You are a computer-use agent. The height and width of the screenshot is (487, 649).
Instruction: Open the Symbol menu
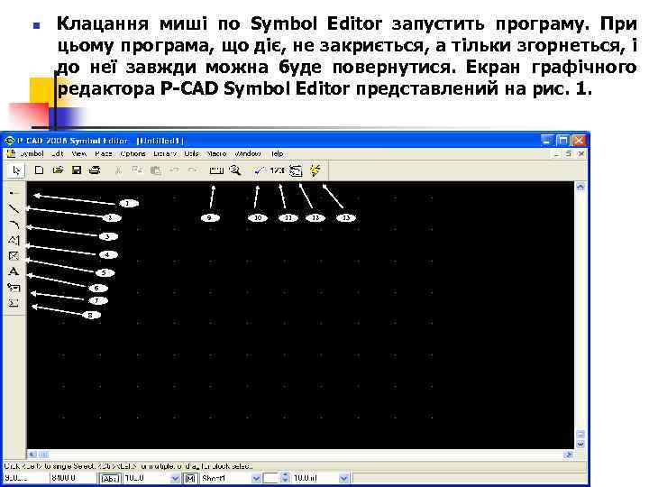pos(32,153)
